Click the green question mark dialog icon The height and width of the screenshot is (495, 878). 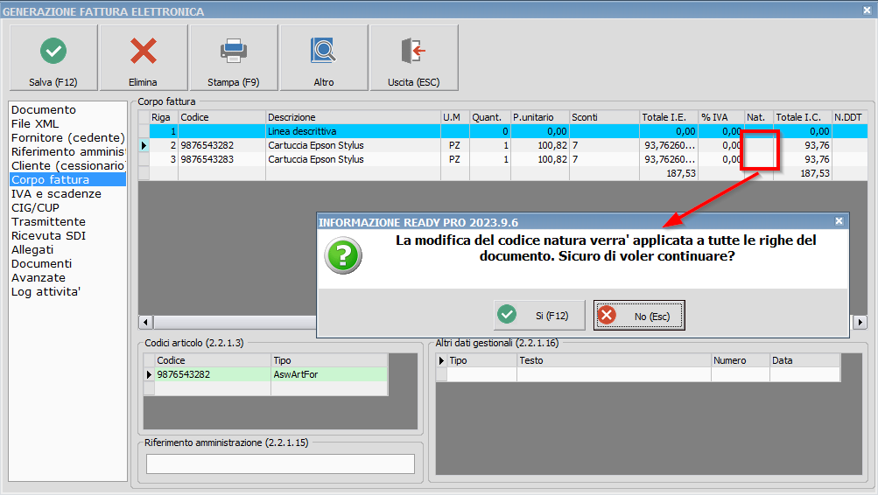(x=343, y=255)
